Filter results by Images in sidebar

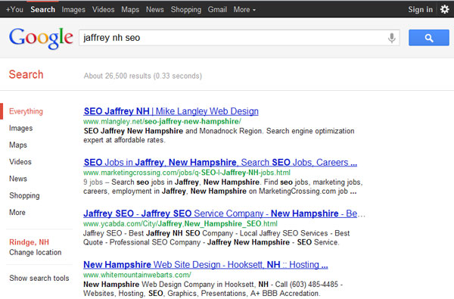(x=21, y=128)
